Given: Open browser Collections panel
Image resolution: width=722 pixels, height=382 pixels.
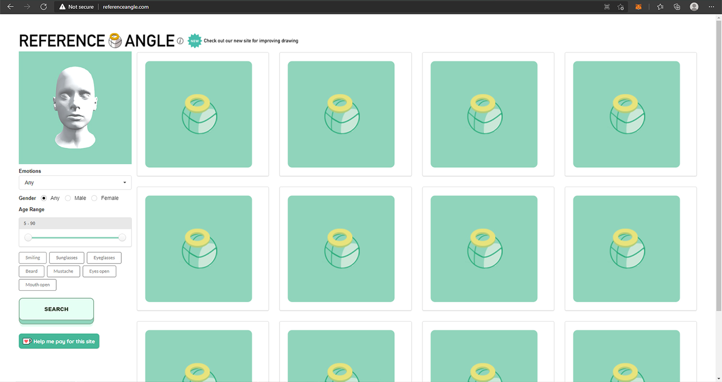Looking at the screenshot, I should click(x=677, y=7).
